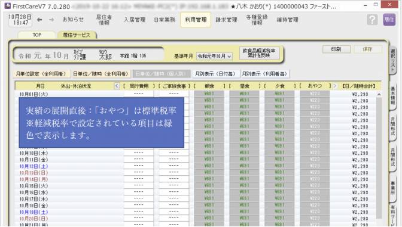402x227 pixels.
Task: Switch to the TOP tab
Action: pyautogui.click(x=37, y=35)
